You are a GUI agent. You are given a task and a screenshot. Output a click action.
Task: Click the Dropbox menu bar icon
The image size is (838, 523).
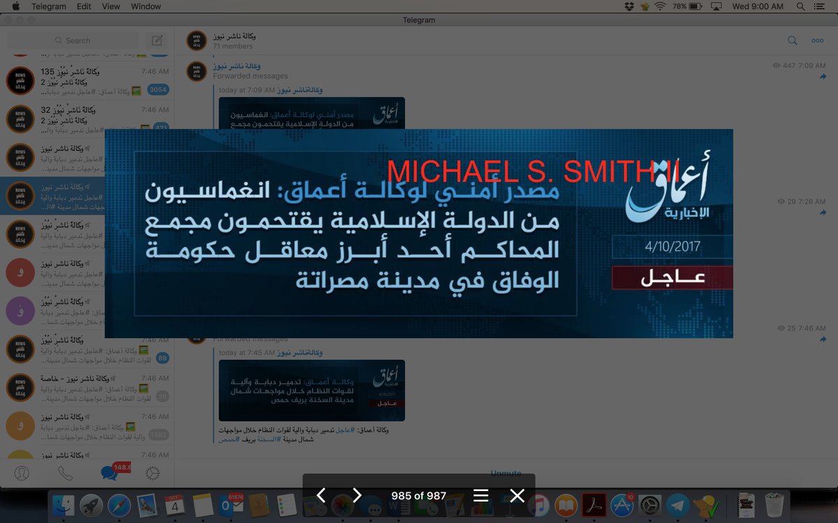pos(628,6)
